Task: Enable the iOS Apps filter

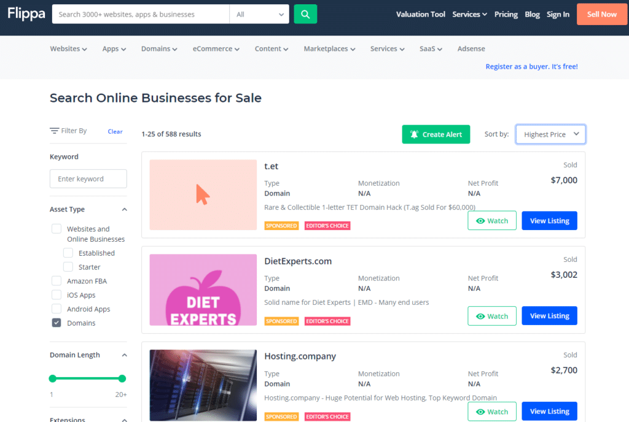Action: point(57,294)
